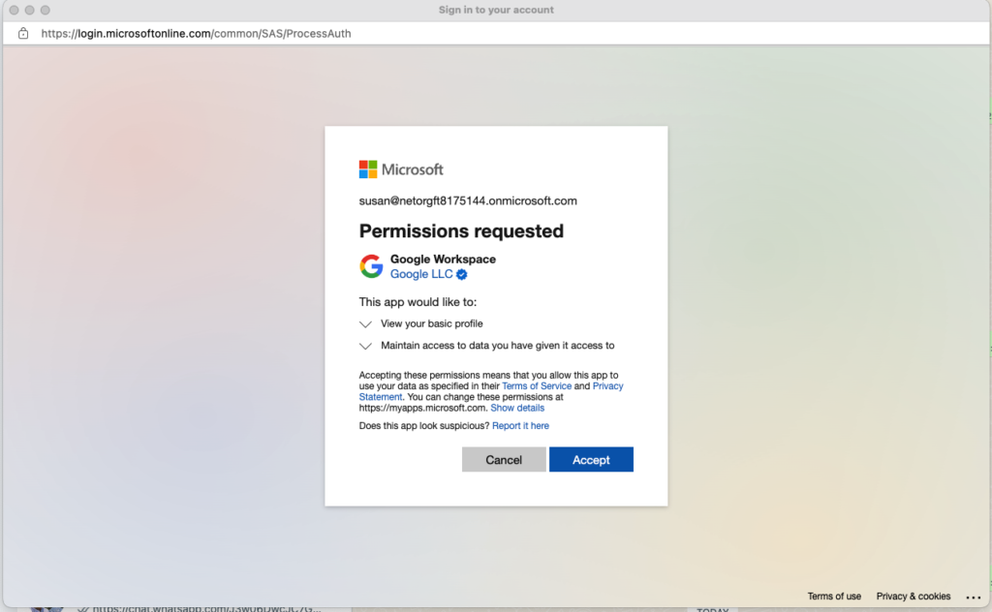Click 'Sign in to your account' window title
The image size is (992, 612).
pos(496,10)
